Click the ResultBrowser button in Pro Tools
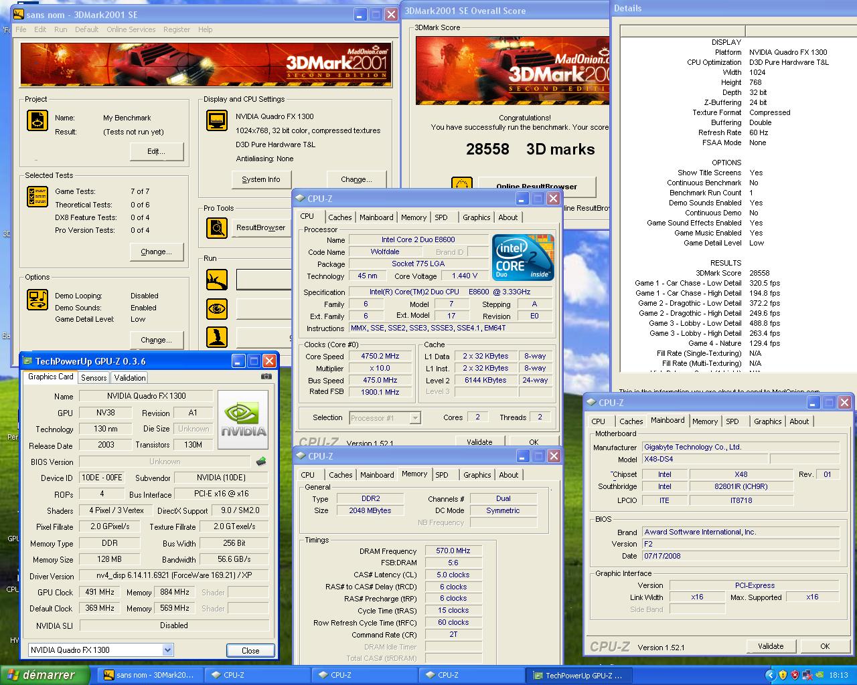Viewport: 857px width, 685px height. click(260, 227)
